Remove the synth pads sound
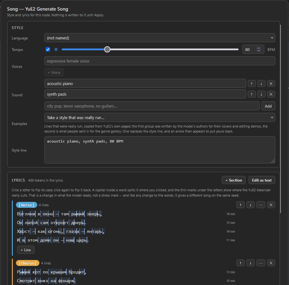The image size is (289, 285). (x=271, y=94)
